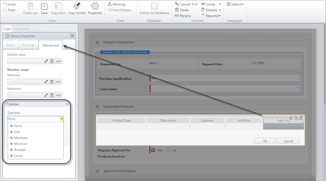Click the Purchase justification text field
The height and width of the screenshot is (181, 326).
pos(225,78)
